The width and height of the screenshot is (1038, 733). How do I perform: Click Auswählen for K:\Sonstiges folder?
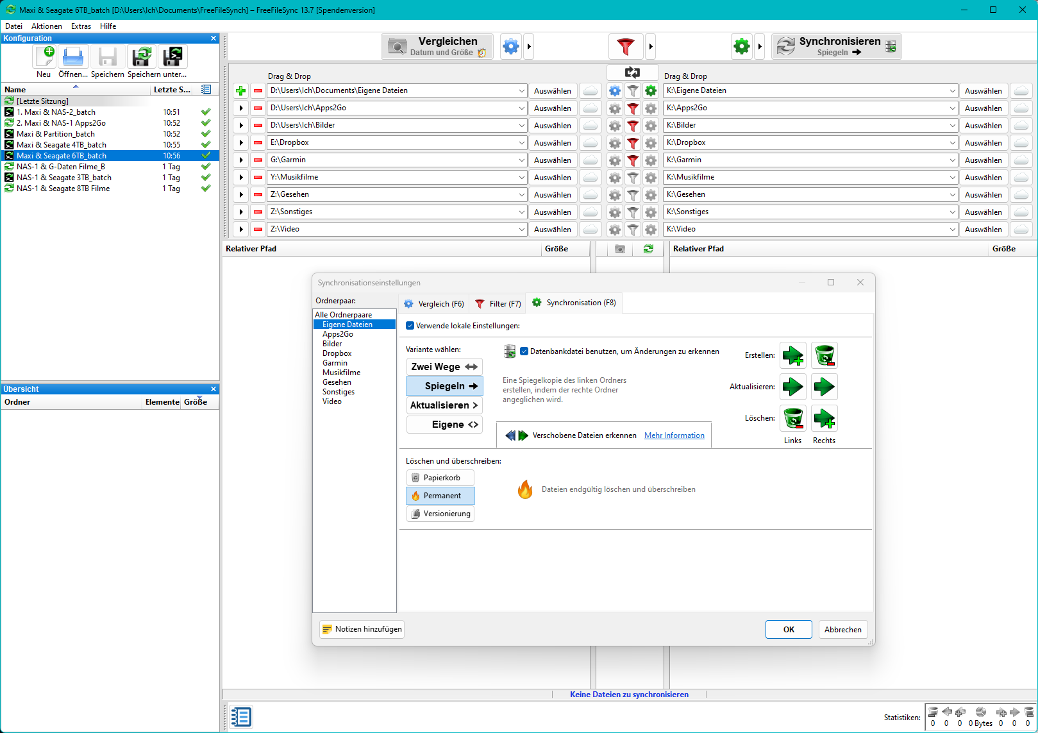point(983,212)
